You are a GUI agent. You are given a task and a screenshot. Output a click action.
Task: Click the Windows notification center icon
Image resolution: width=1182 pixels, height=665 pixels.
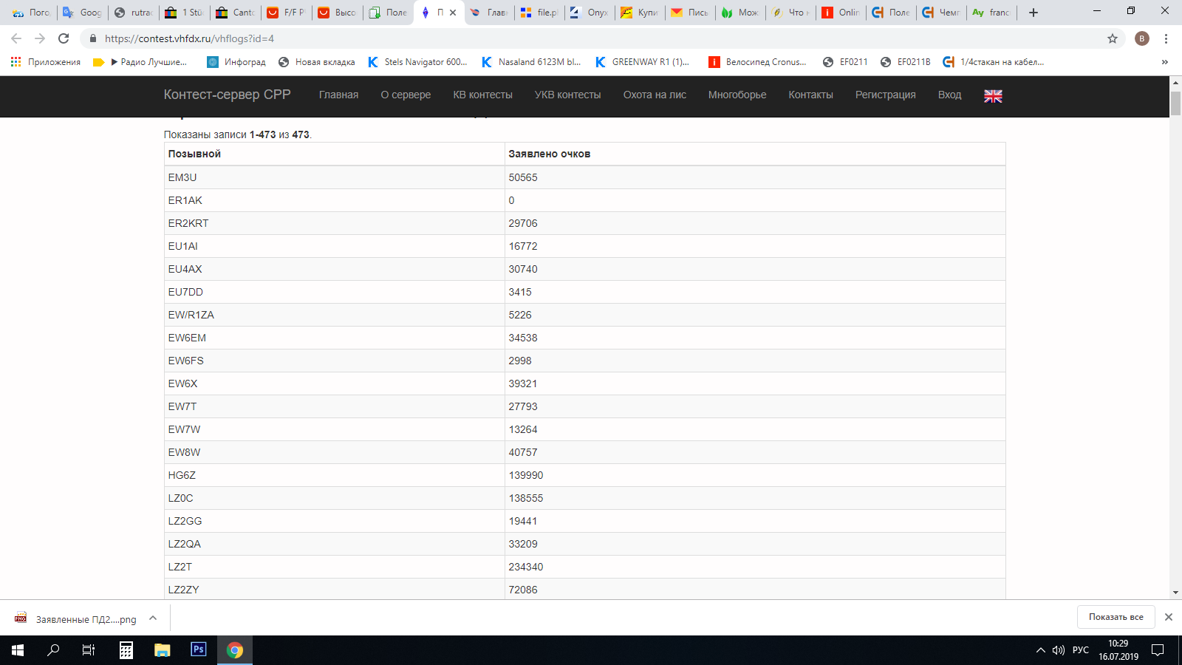click(1158, 650)
